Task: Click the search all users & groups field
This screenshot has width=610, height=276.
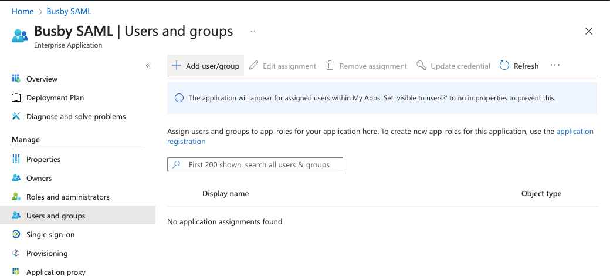Action: tap(255, 164)
